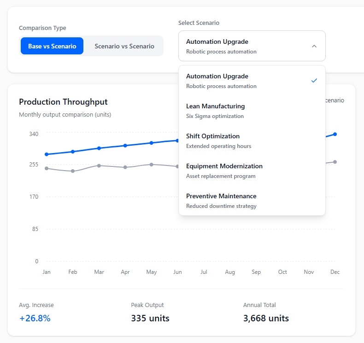Viewport: 364px width, 343px height.
Task: Click the February gray baseline data point
Action: pos(73,171)
